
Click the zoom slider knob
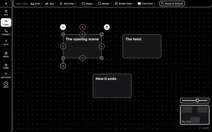point(197,100)
